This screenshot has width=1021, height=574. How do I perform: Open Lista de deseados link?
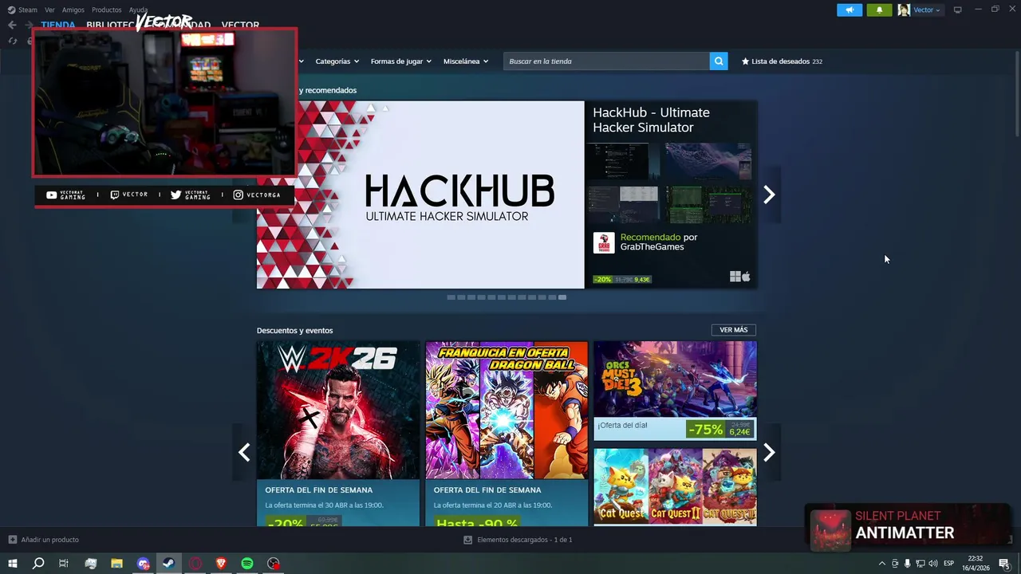coord(782,61)
